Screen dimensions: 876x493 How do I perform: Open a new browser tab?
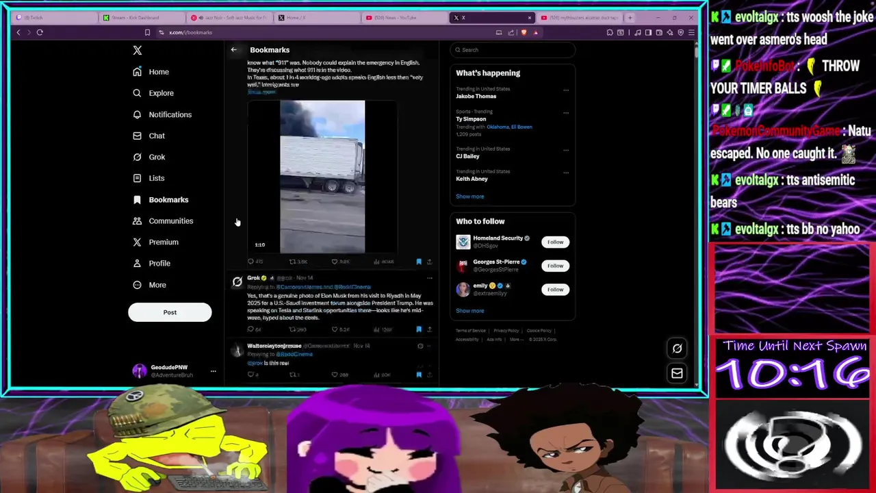coord(630,18)
